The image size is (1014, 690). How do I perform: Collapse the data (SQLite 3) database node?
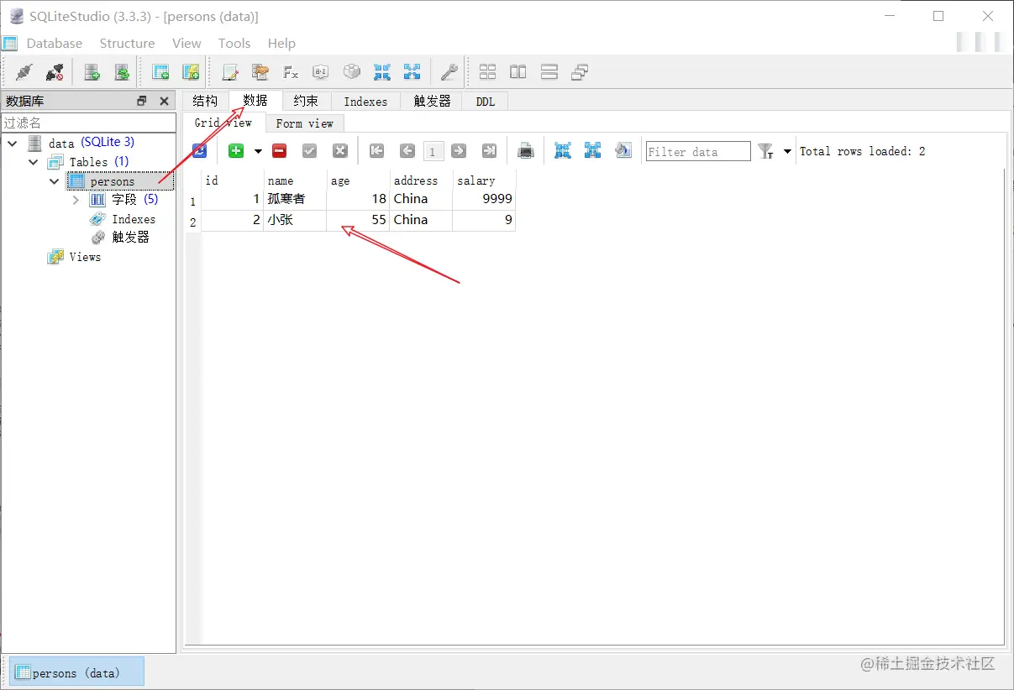[x=13, y=143]
